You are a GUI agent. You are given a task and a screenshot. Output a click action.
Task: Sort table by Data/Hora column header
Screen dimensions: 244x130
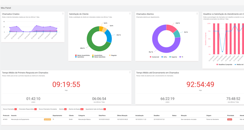point(102,115)
